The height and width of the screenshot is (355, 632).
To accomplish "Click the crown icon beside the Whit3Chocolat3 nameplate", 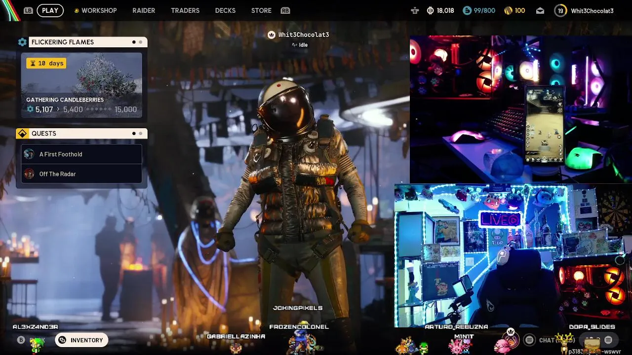I will 271,35.
